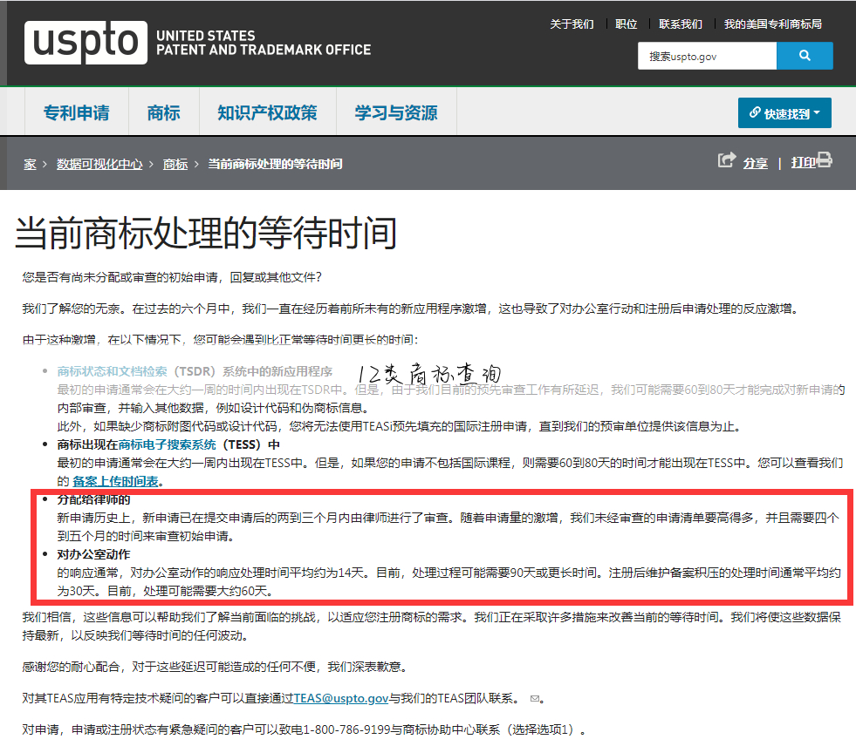Open the 联系我们 link
The height and width of the screenshot is (746, 856).
click(681, 24)
